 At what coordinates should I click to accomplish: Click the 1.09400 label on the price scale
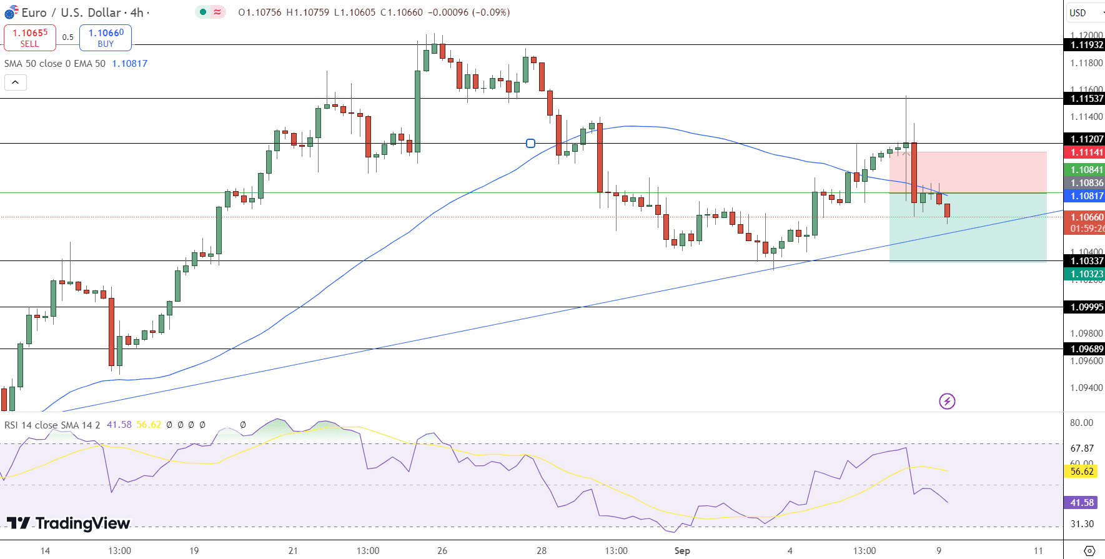(x=1086, y=388)
